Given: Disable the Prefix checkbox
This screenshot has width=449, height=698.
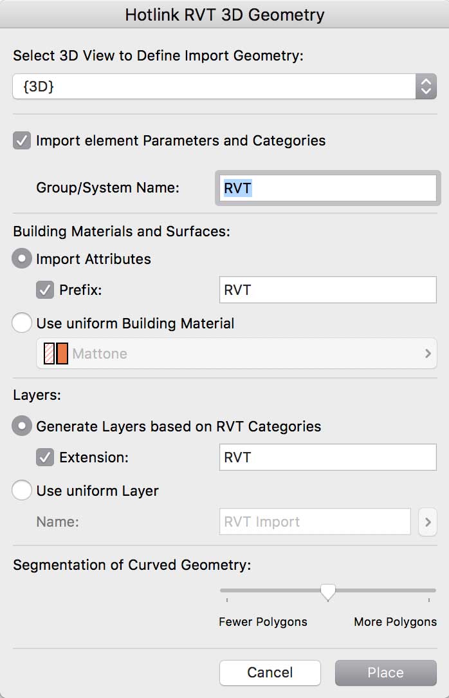Looking at the screenshot, I should point(45,290).
